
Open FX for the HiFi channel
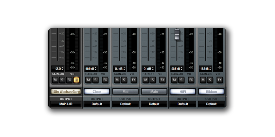tap(191, 80)
